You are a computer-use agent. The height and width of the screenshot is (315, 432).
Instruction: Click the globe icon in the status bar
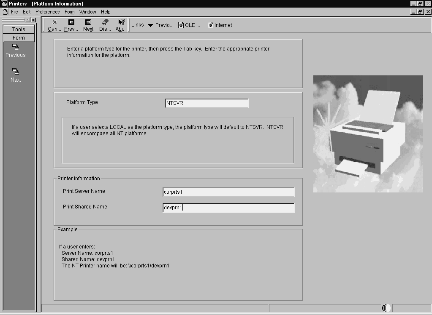(x=386, y=308)
